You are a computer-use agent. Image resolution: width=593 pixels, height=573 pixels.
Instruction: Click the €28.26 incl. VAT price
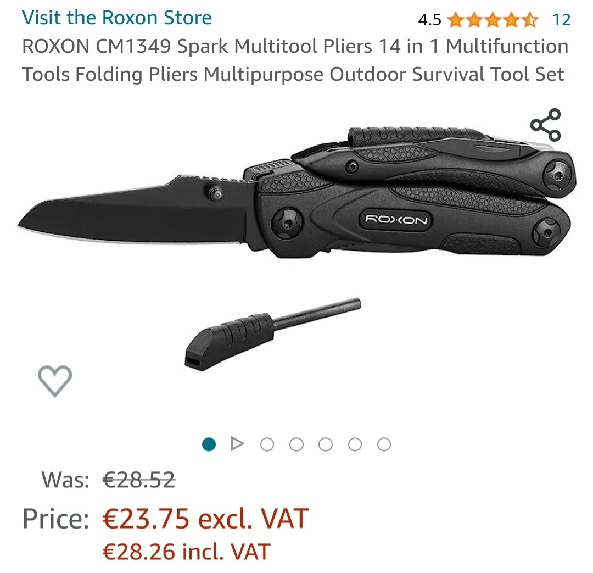[x=187, y=551]
